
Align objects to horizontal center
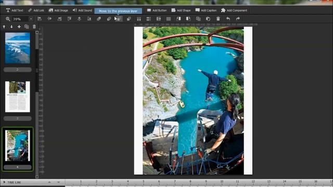coord(49,19)
